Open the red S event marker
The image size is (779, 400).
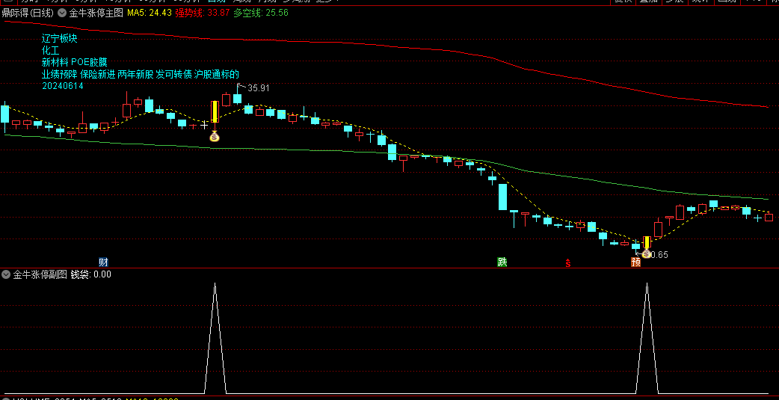(567, 263)
